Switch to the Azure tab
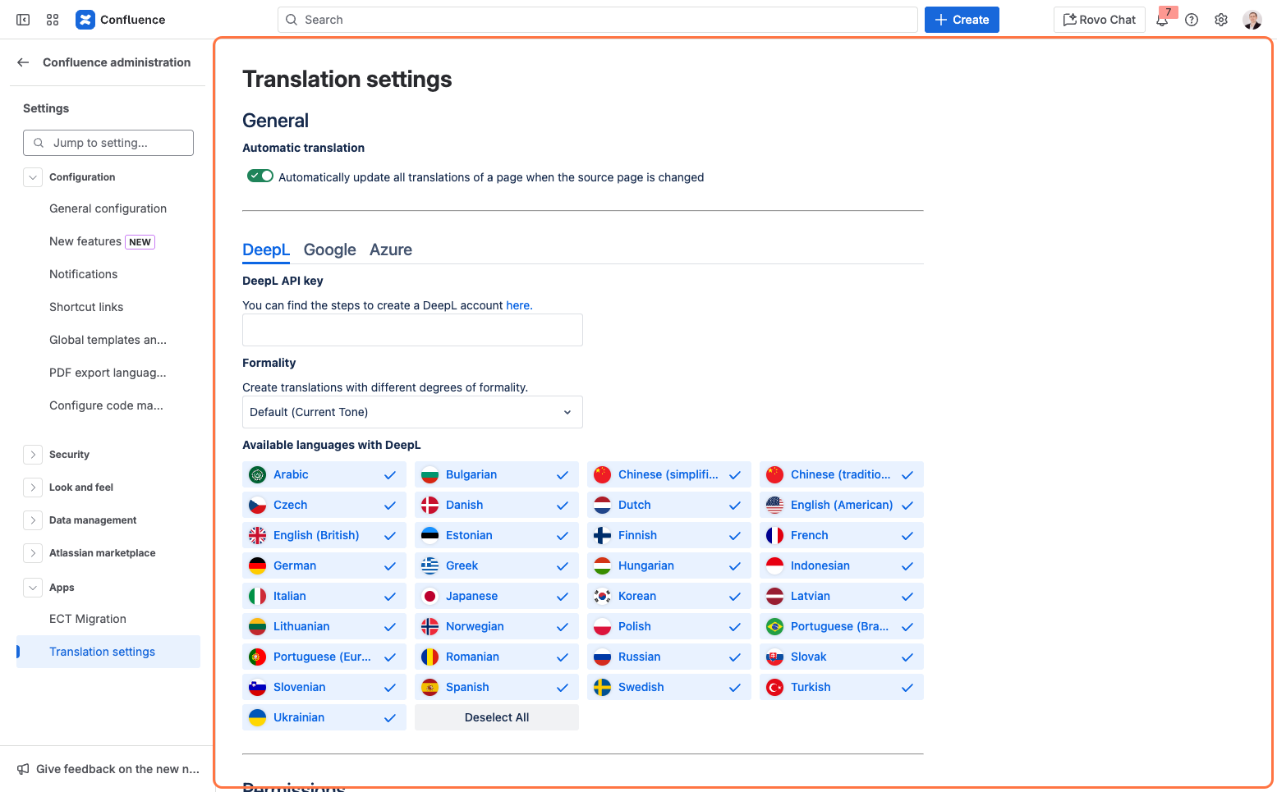This screenshot has height=792, width=1277. 391,250
